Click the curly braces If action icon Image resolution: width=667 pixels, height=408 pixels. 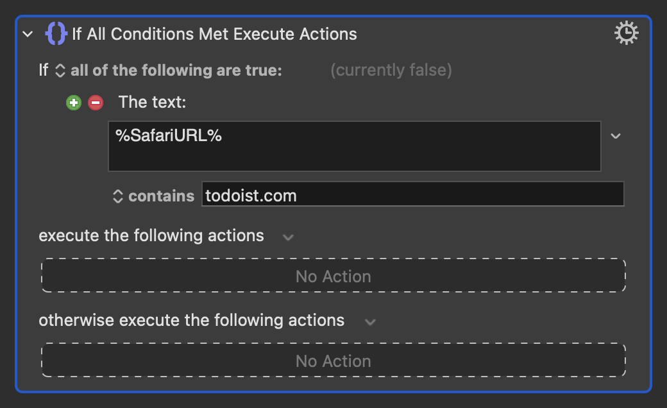coord(56,33)
